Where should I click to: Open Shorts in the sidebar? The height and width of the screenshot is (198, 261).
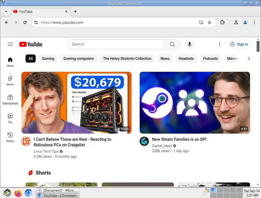coord(10,81)
